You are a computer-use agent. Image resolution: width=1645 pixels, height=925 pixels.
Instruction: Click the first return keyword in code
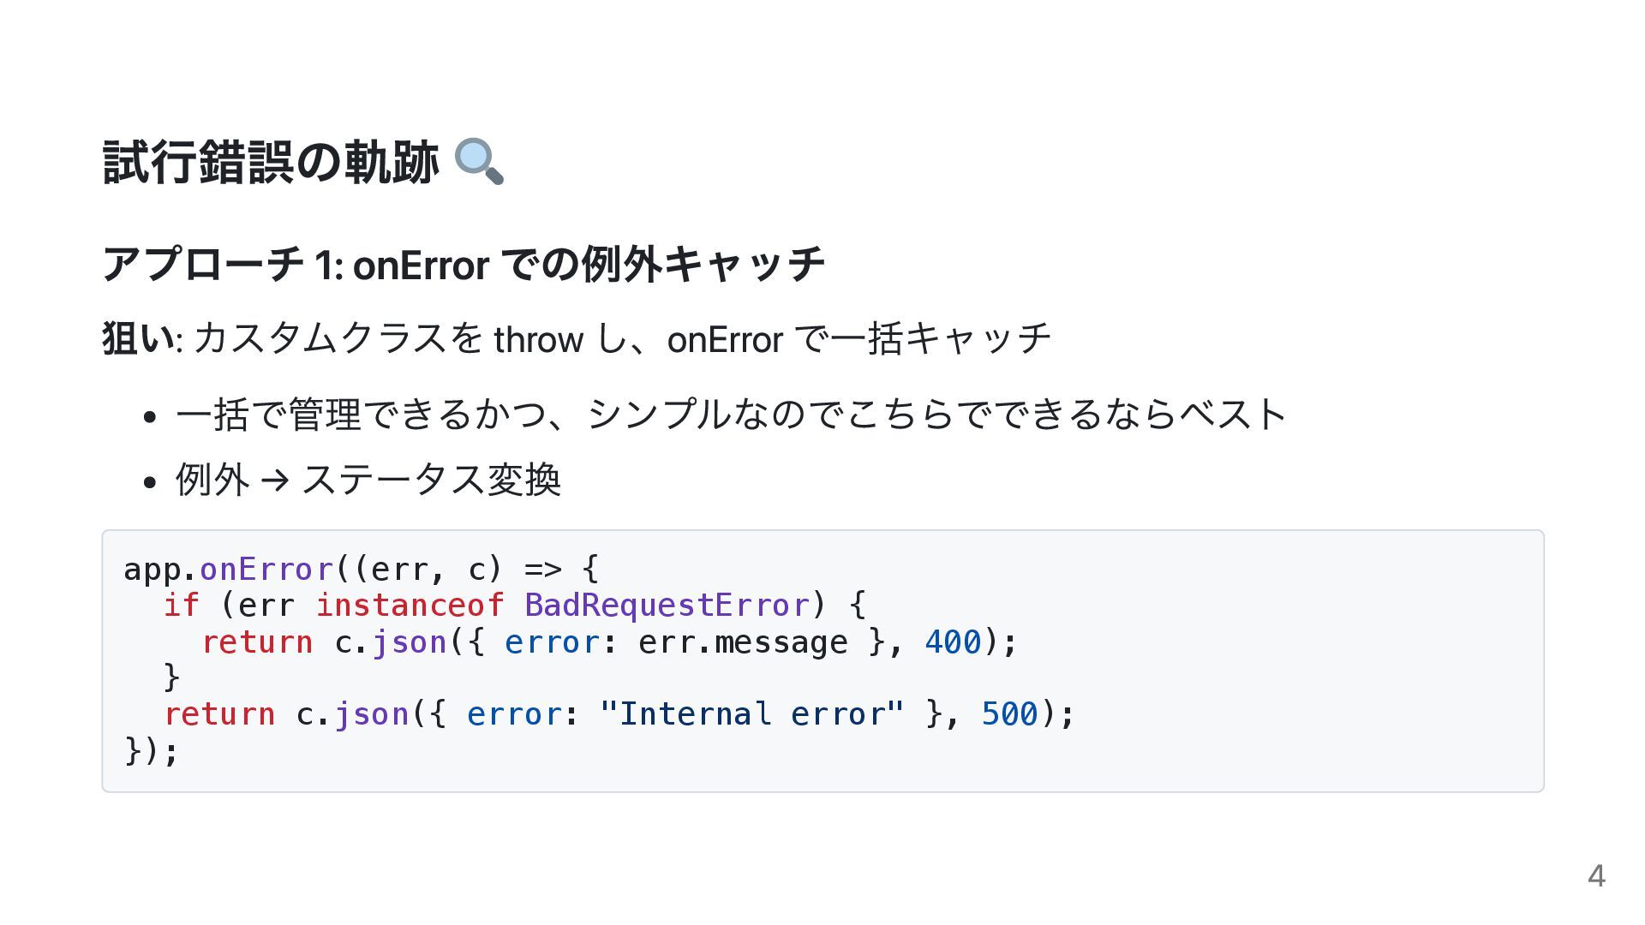(x=257, y=642)
